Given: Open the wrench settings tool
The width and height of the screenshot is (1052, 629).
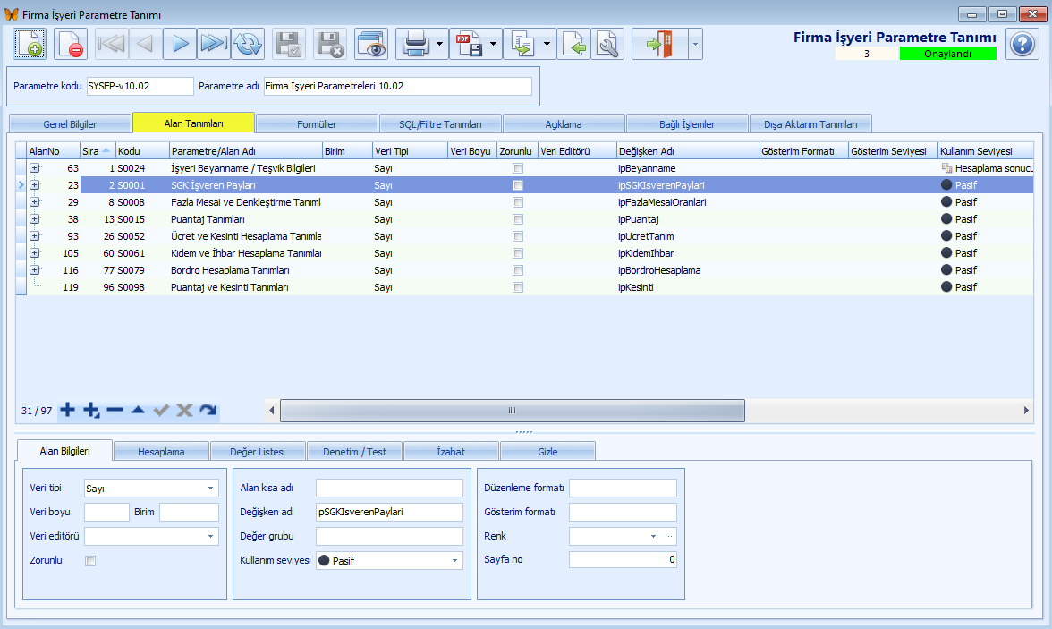Looking at the screenshot, I should click(607, 44).
